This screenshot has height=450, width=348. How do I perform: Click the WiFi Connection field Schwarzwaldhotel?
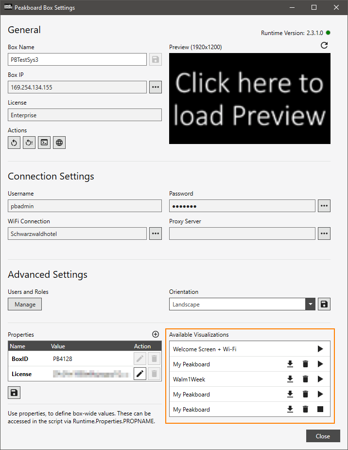(x=77, y=234)
